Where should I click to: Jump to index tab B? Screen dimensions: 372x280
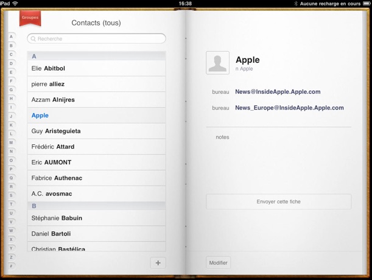tap(11, 46)
